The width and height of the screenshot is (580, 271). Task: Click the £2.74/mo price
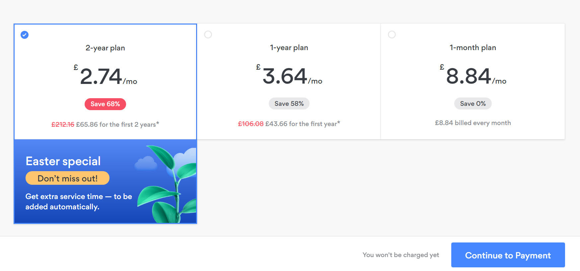pyautogui.click(x=105, y=76)
